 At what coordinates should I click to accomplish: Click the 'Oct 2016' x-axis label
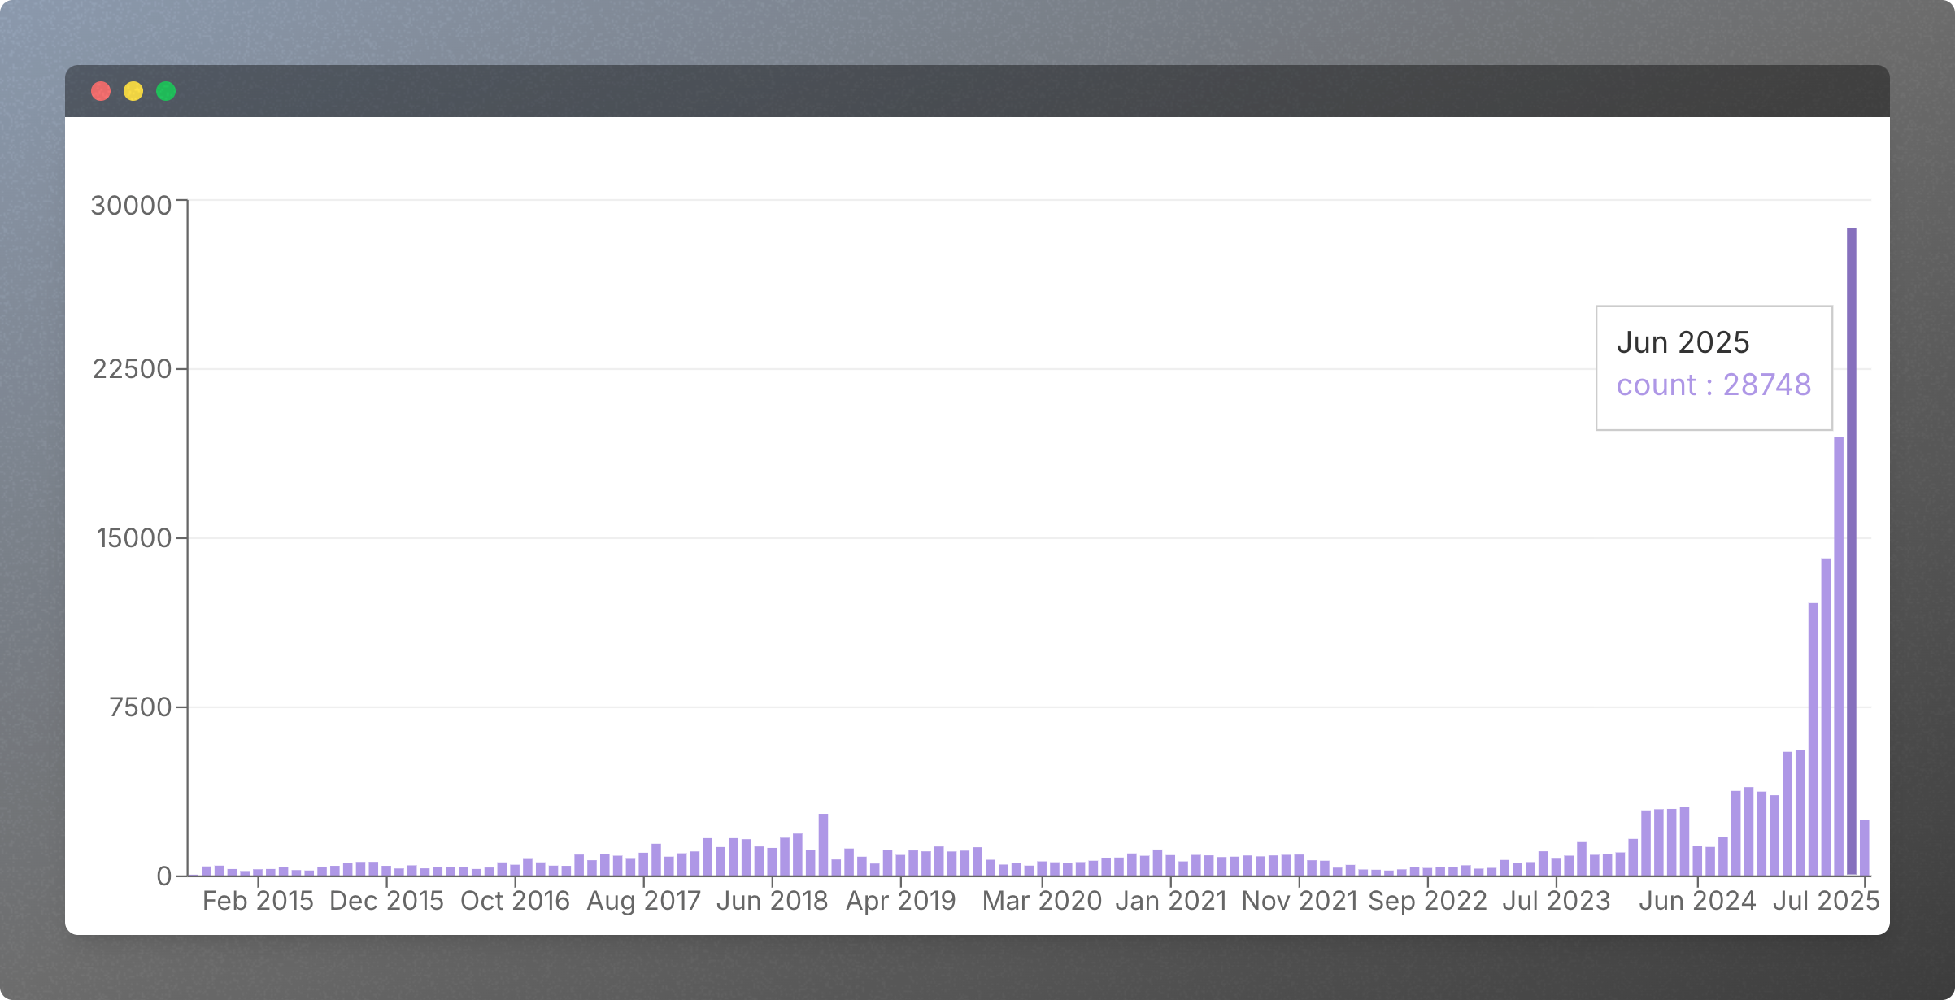515,901
